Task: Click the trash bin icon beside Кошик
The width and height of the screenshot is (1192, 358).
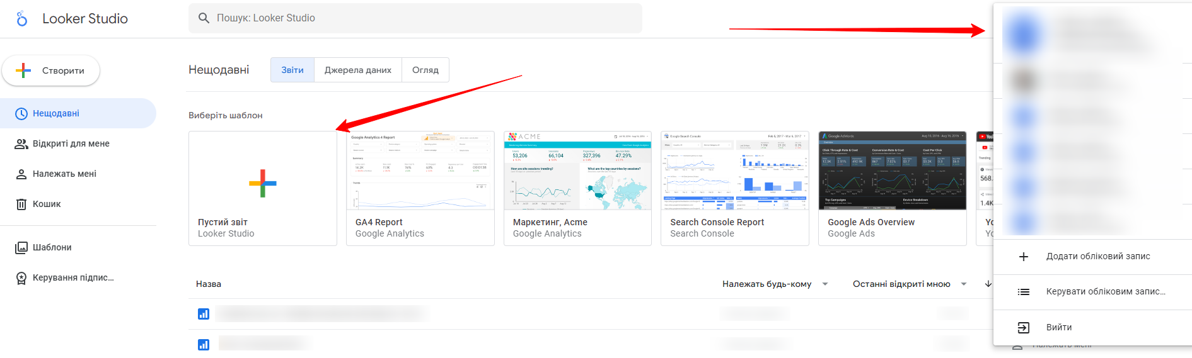Action: (21, 204)
